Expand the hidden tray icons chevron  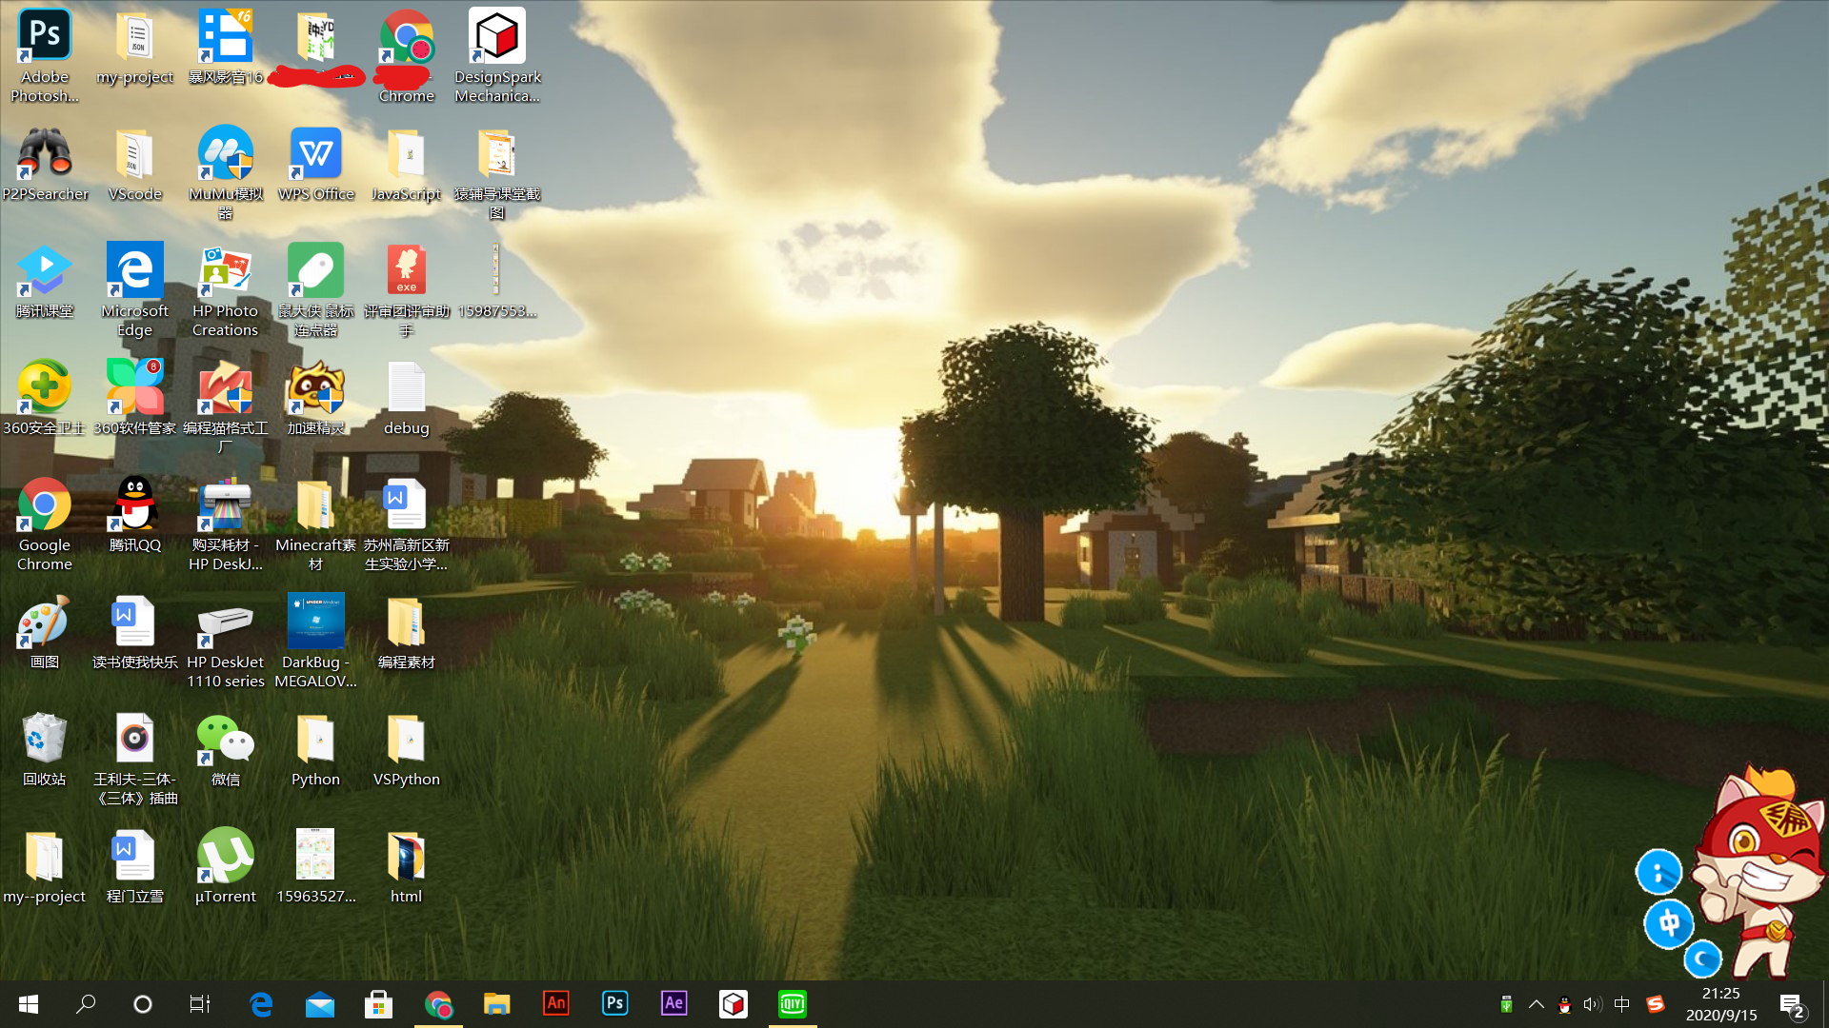(1537, 1004)
